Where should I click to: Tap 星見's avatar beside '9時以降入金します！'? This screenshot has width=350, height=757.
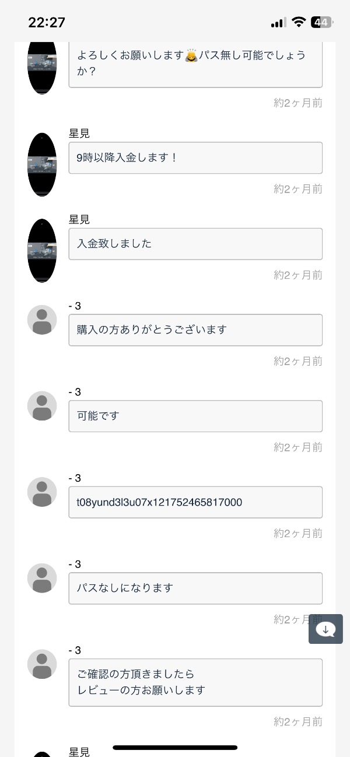coord(42,164)
